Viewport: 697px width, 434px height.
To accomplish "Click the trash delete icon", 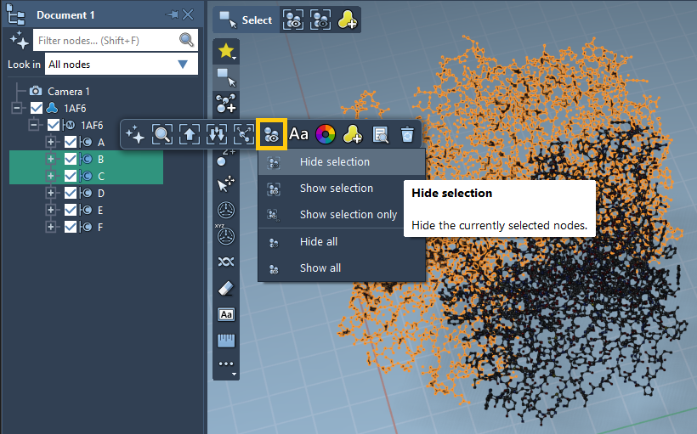I will pyautogui.click(x=408, y=134).
